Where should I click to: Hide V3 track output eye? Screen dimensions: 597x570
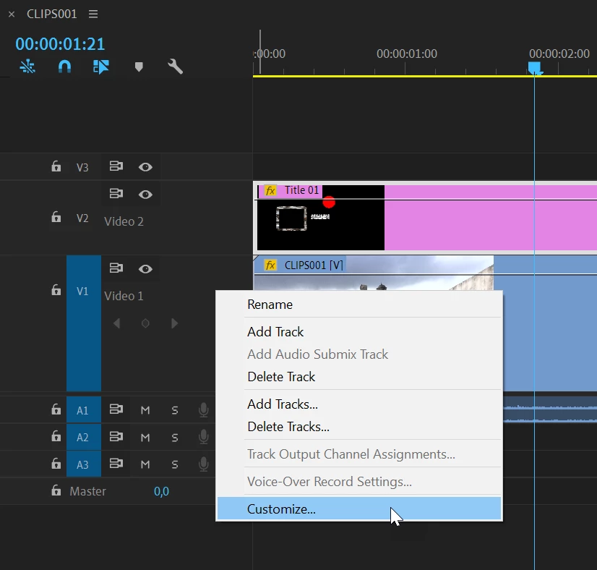(x=145, y=167)
